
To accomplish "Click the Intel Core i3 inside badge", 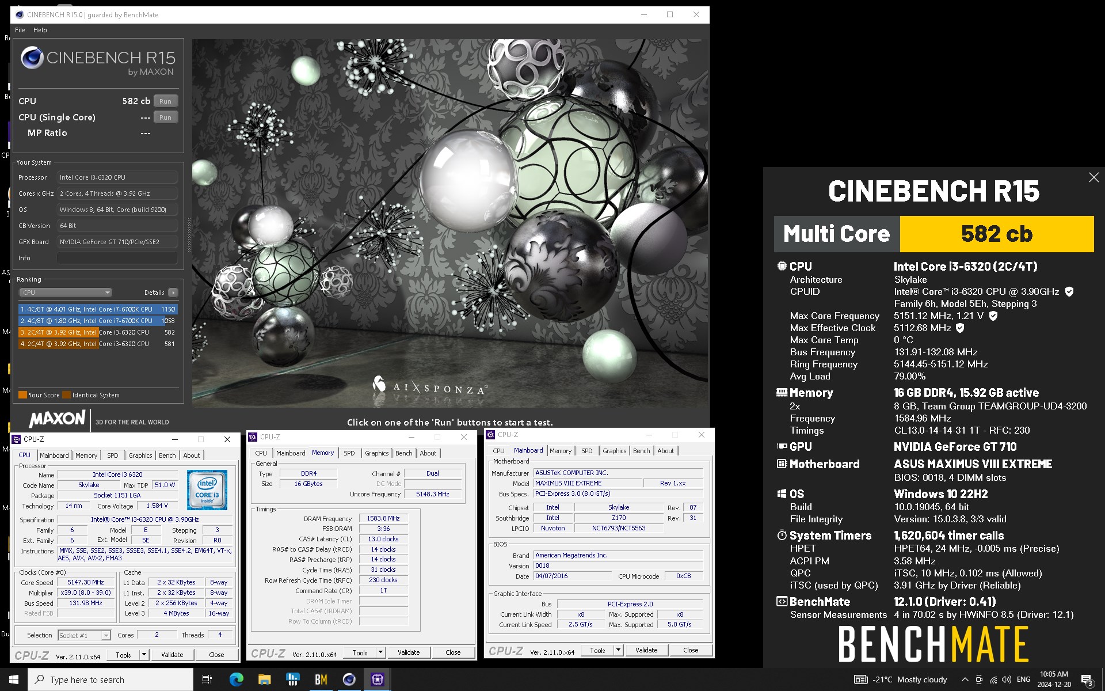I will point(207,489).
